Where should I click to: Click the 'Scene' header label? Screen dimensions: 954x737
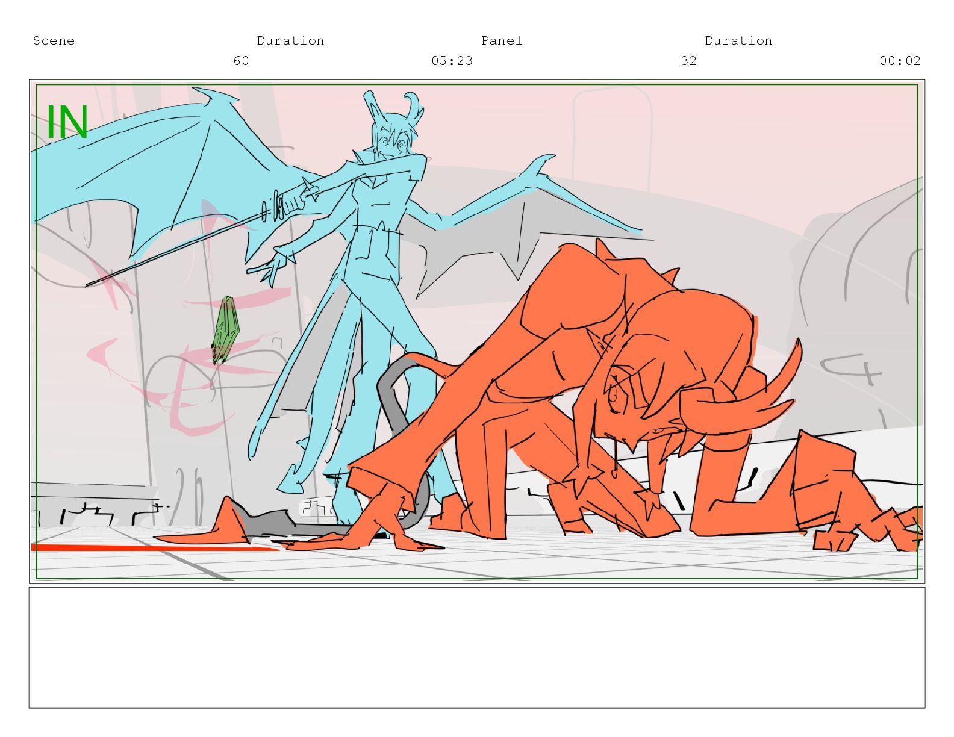click(54, 41)
